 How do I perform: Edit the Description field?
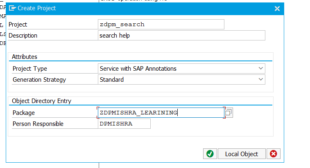181,35
